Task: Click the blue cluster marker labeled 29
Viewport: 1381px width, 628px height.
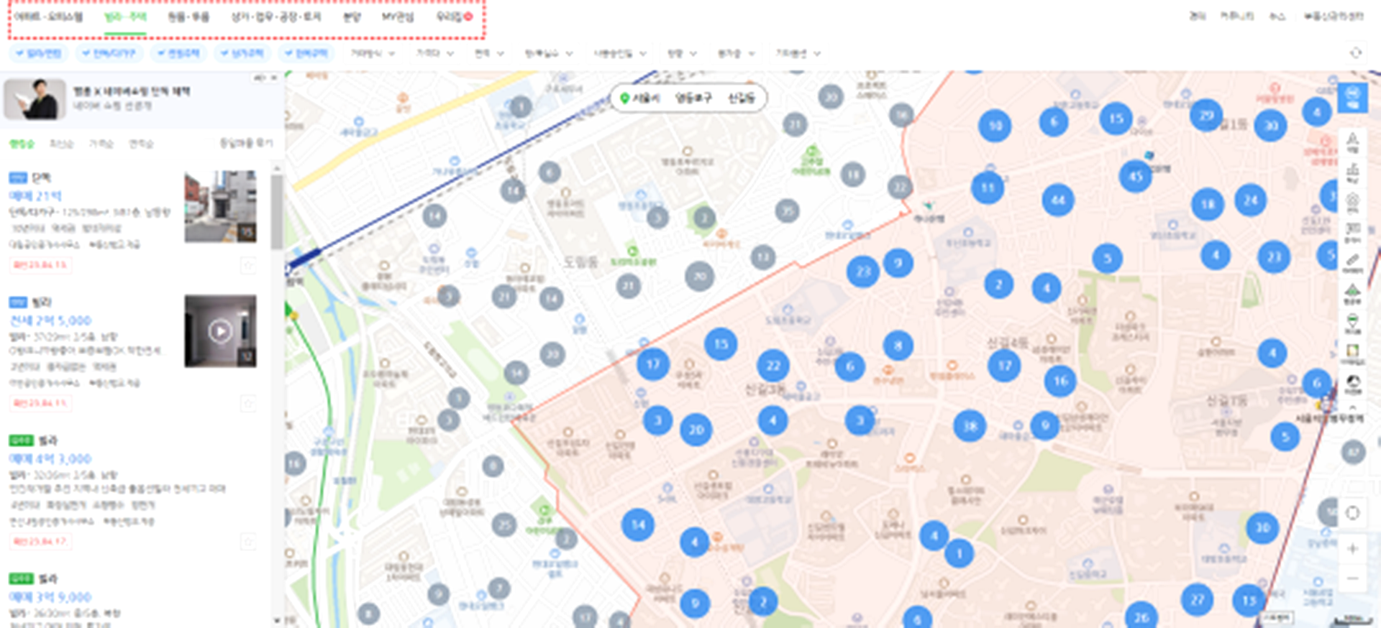Action: [x=1206, y=115]
